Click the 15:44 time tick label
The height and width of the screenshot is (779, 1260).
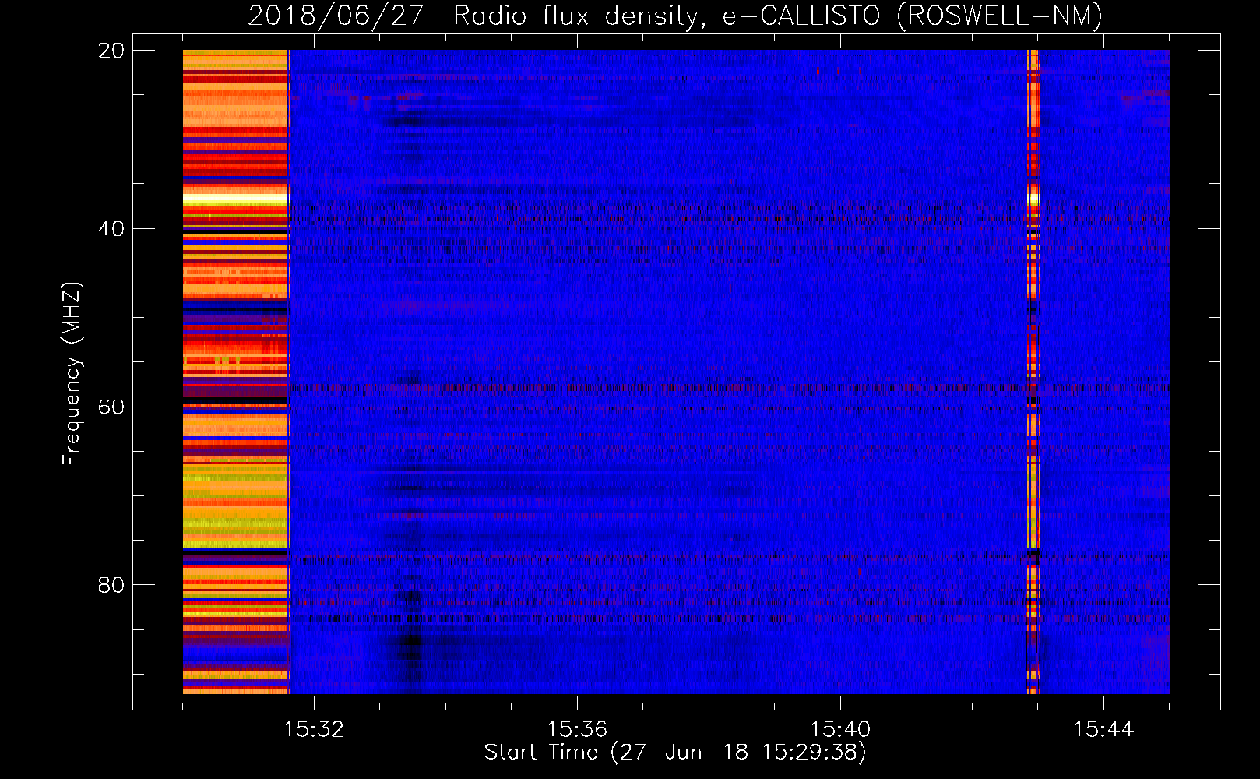point(1103,730)
